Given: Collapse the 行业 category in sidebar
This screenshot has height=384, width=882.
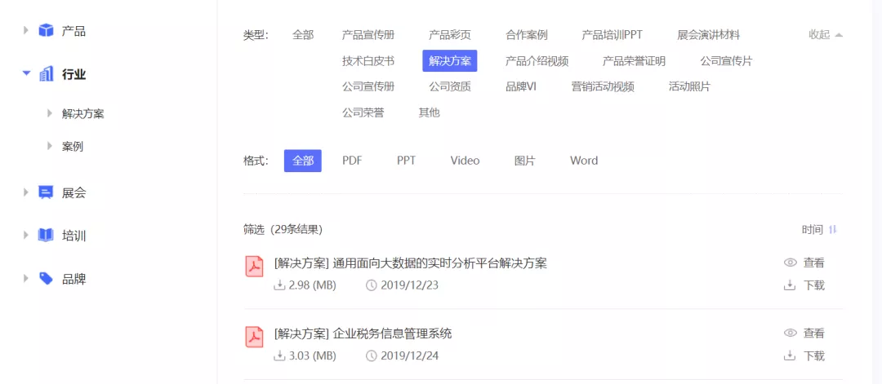Looking at the screenshot, I should pos(26,74).
